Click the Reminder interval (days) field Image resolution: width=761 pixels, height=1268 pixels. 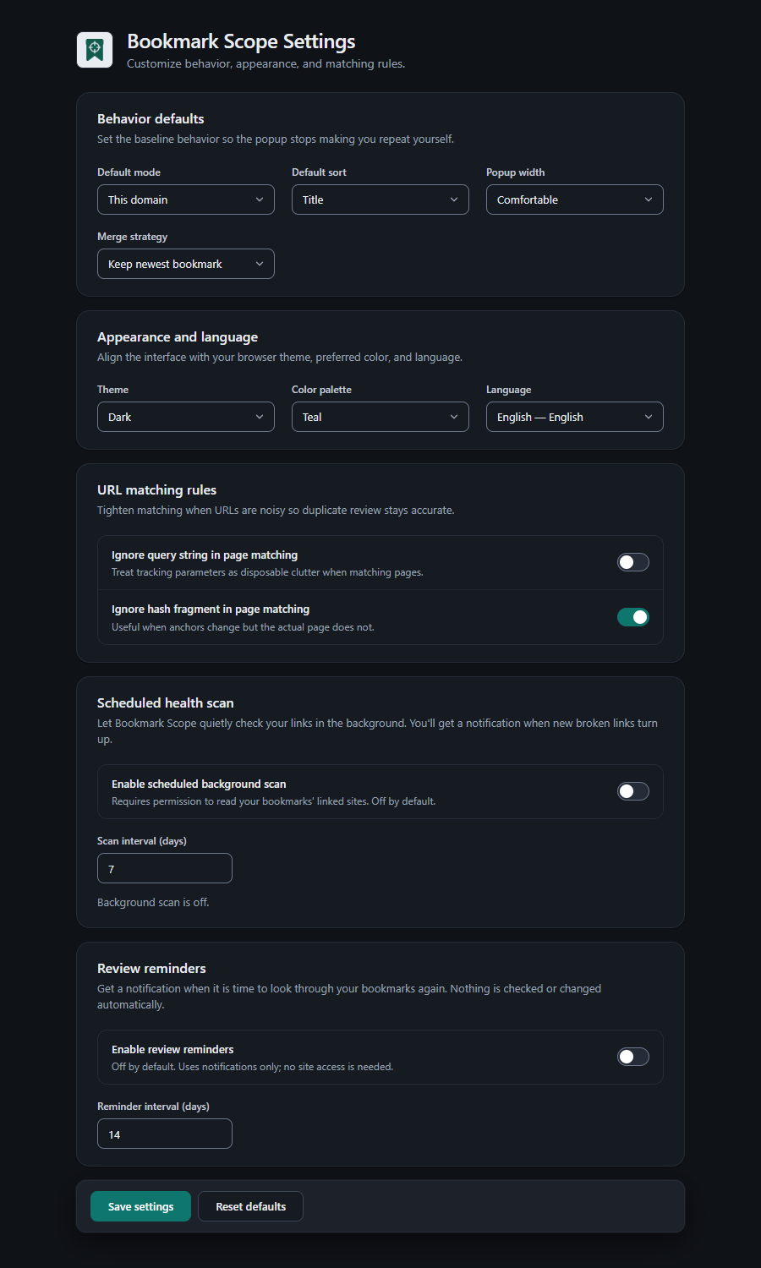click(165, 1134)
